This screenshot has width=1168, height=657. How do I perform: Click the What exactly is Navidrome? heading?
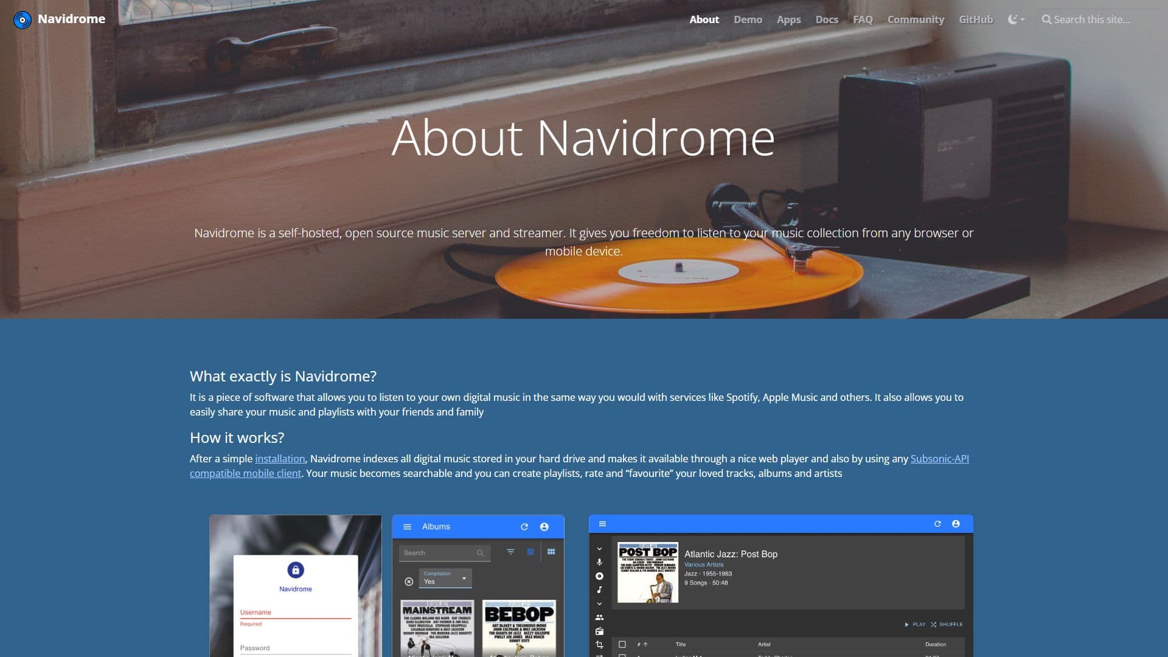click(283, 376)
